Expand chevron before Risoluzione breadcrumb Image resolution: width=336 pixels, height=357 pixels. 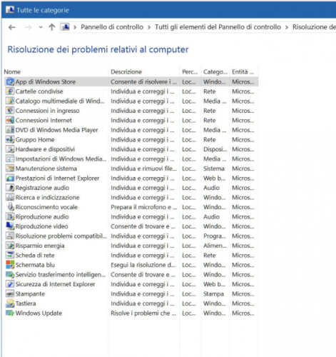click(x=287, y=27)
